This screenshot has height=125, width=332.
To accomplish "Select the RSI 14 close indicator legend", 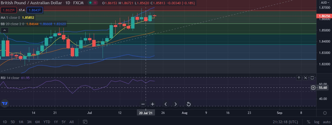I will pyautogui.click(x=10, y=78).
